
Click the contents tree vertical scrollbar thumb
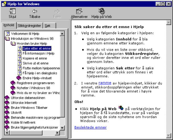coord(62,77)
